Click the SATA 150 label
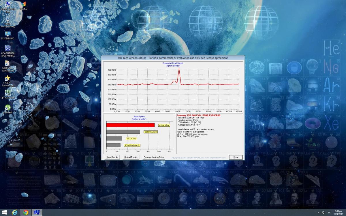The height and width of the screenshot is (216, 346). pyautogui.click(x=131, y=139)
